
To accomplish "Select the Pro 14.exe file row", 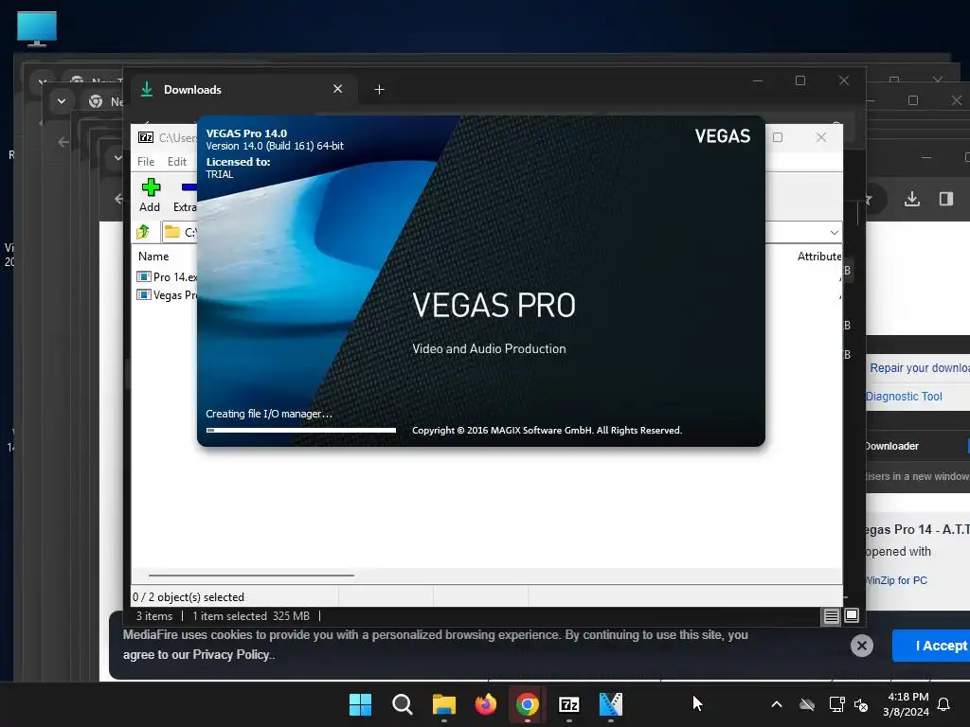I will click(167, 277).
